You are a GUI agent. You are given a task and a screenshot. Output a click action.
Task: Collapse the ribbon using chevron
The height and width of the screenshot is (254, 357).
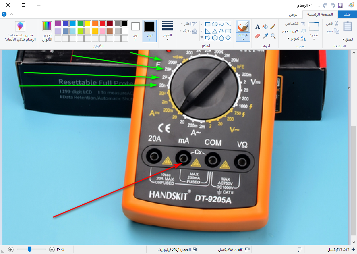pos(11,14)
